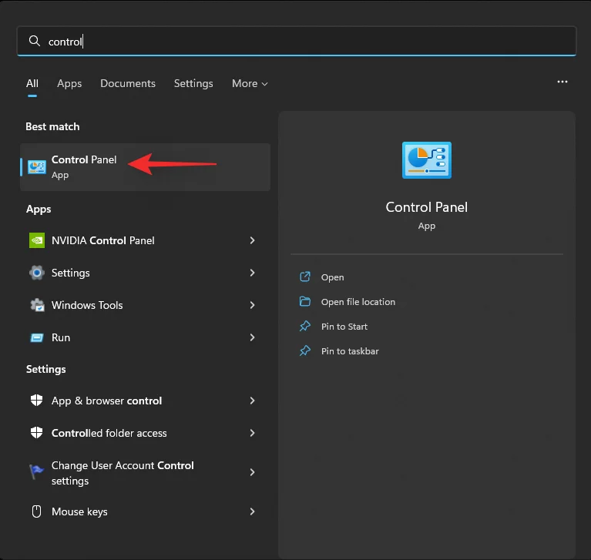Viewport: 591px width, 560px height.
Task: Click the User Account Control flag icon
Action: 36,472
